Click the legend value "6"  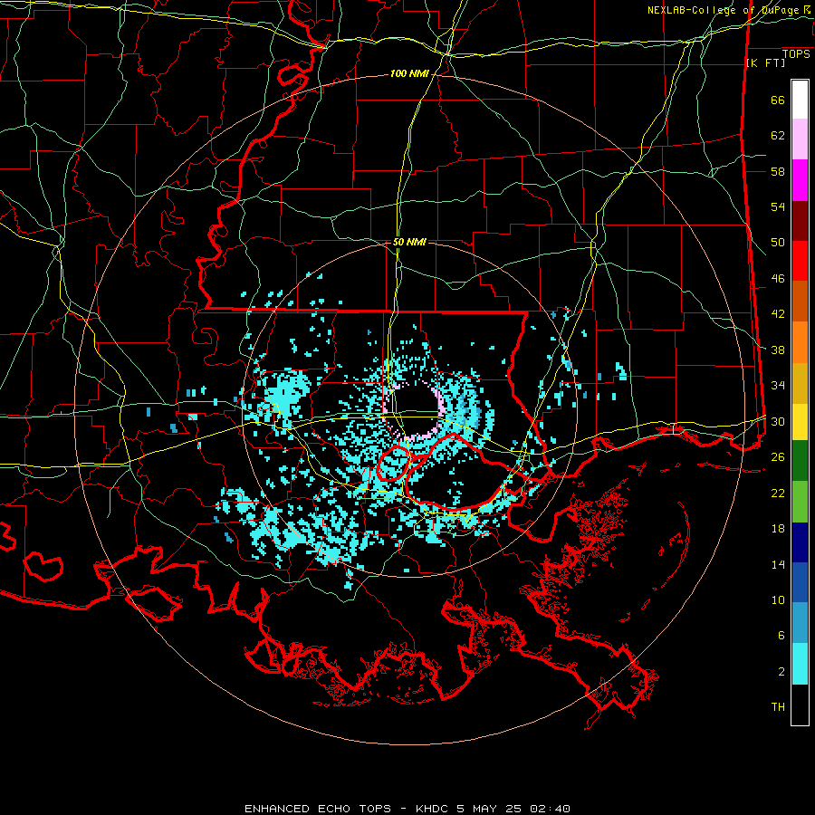[x=781, y=635]
